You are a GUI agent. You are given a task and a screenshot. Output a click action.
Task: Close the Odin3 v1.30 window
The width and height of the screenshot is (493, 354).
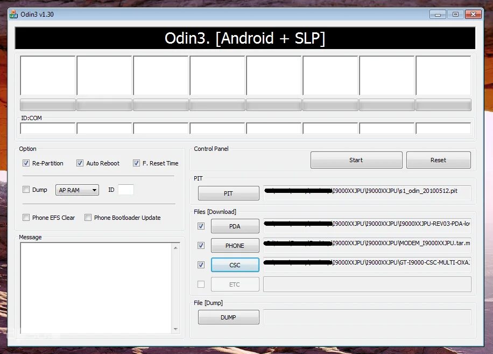coord(473,15)
